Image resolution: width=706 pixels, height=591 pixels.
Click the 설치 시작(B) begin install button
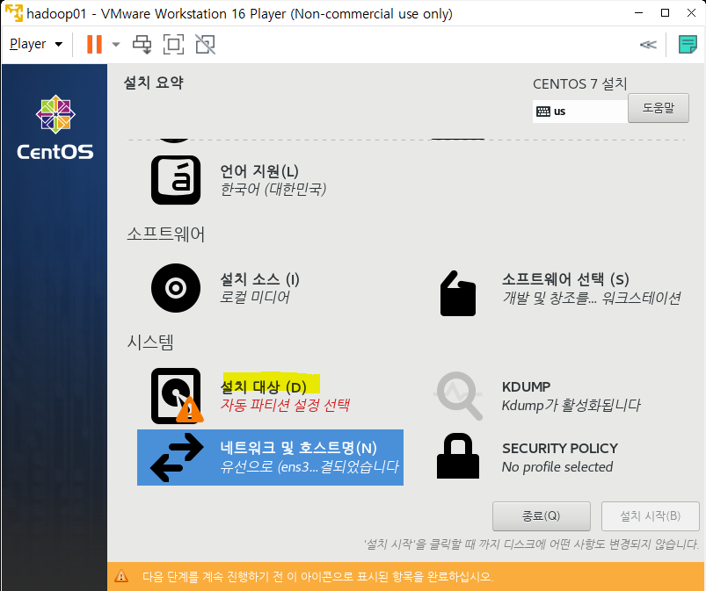tap(650, 515)
